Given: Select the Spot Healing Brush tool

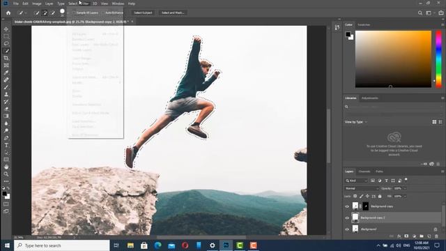Looking at the screenshot, I should 6,80.
